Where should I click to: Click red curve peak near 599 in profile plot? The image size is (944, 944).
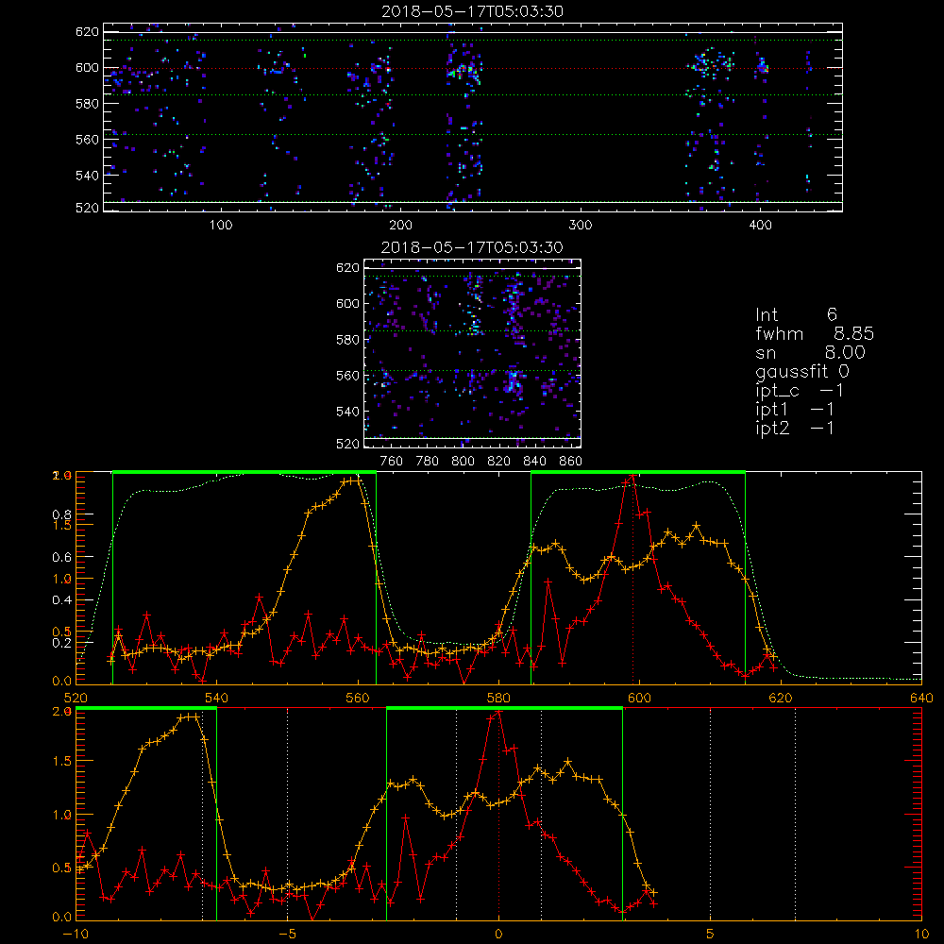point(632,477)
